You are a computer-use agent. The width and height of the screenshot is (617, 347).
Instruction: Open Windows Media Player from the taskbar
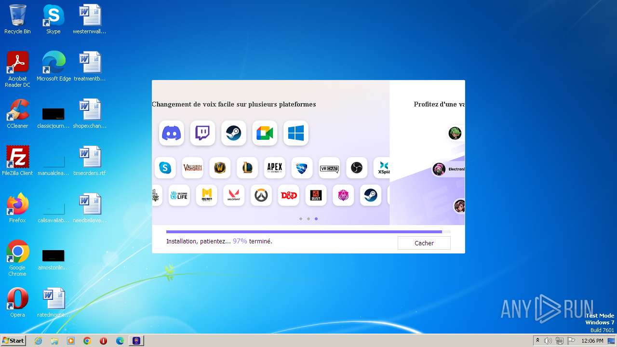(71, 341)
